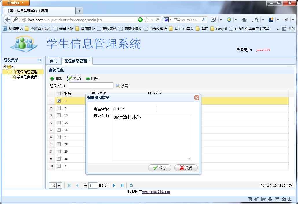The height and width of the screenshot is (204, 298).
Task: Open the 常用网址 bookmark folder
Action: [85, 29]
